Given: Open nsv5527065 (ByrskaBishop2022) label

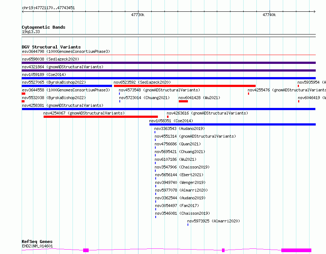Looking at the screenshot, I should [x=54, y=82].
